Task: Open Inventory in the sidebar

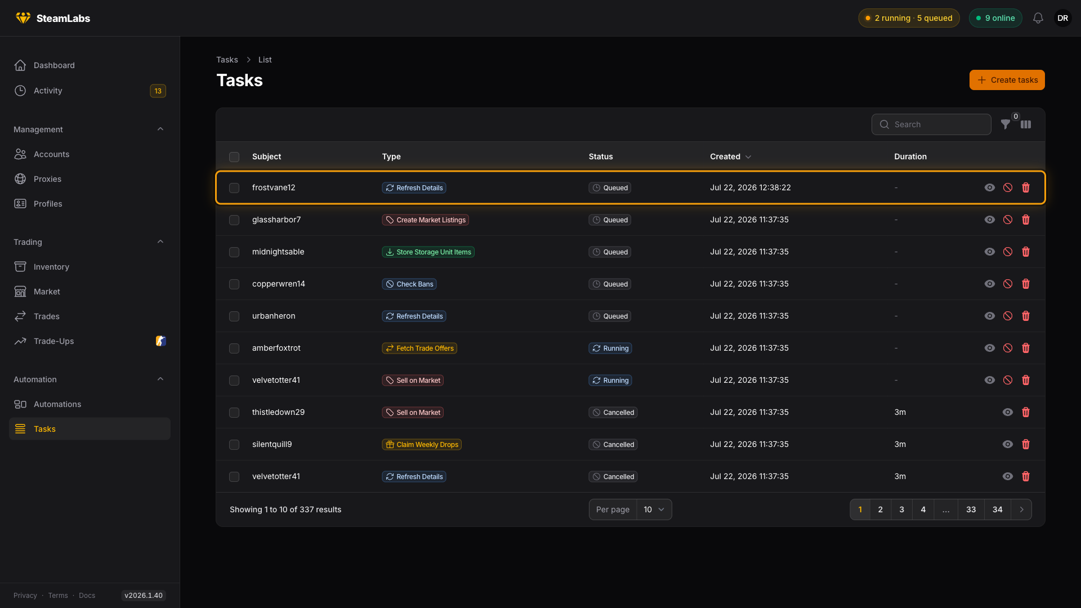Action: [90, 267]
